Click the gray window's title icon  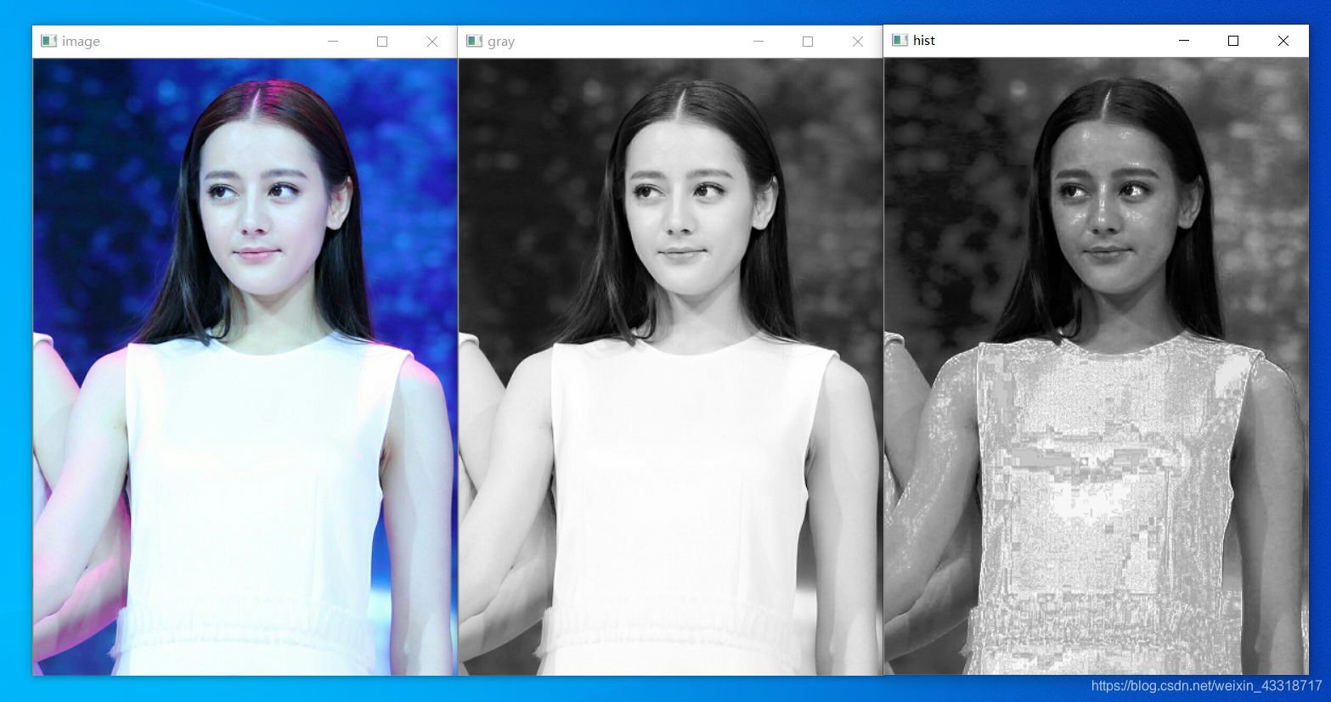coord(474,41)
